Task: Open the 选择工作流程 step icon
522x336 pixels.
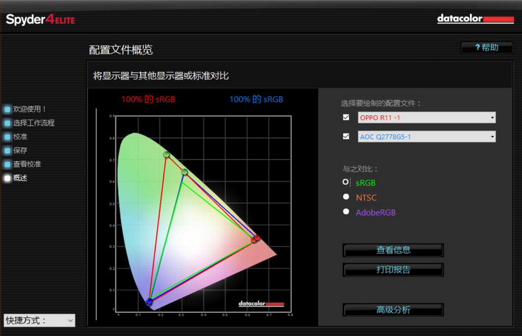Action: [6, 123]
